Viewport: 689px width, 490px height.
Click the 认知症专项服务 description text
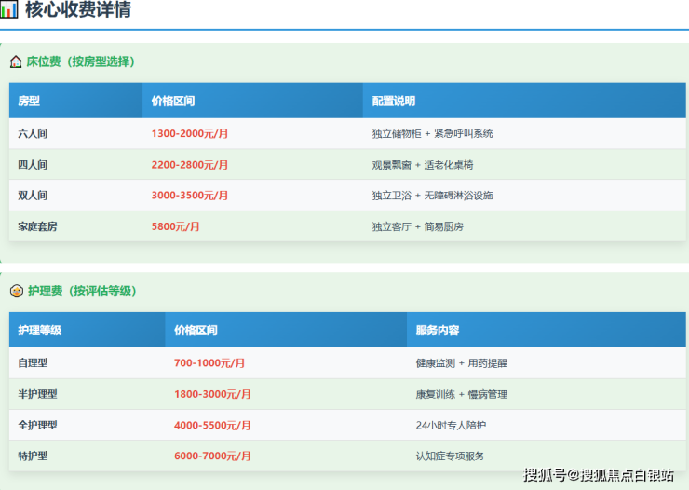450,456
